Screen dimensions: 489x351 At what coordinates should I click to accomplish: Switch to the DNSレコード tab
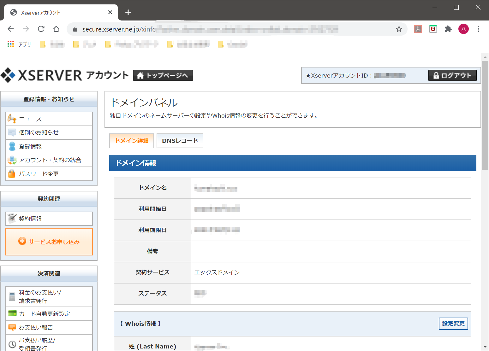(180, 141)
